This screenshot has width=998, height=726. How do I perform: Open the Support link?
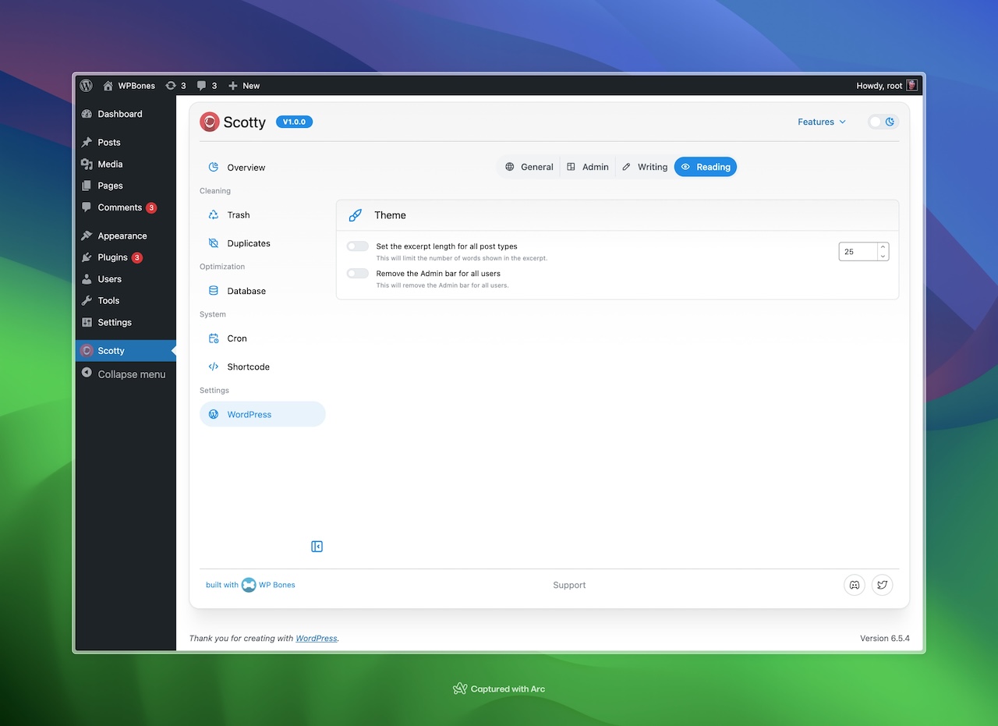click(569, 585)
